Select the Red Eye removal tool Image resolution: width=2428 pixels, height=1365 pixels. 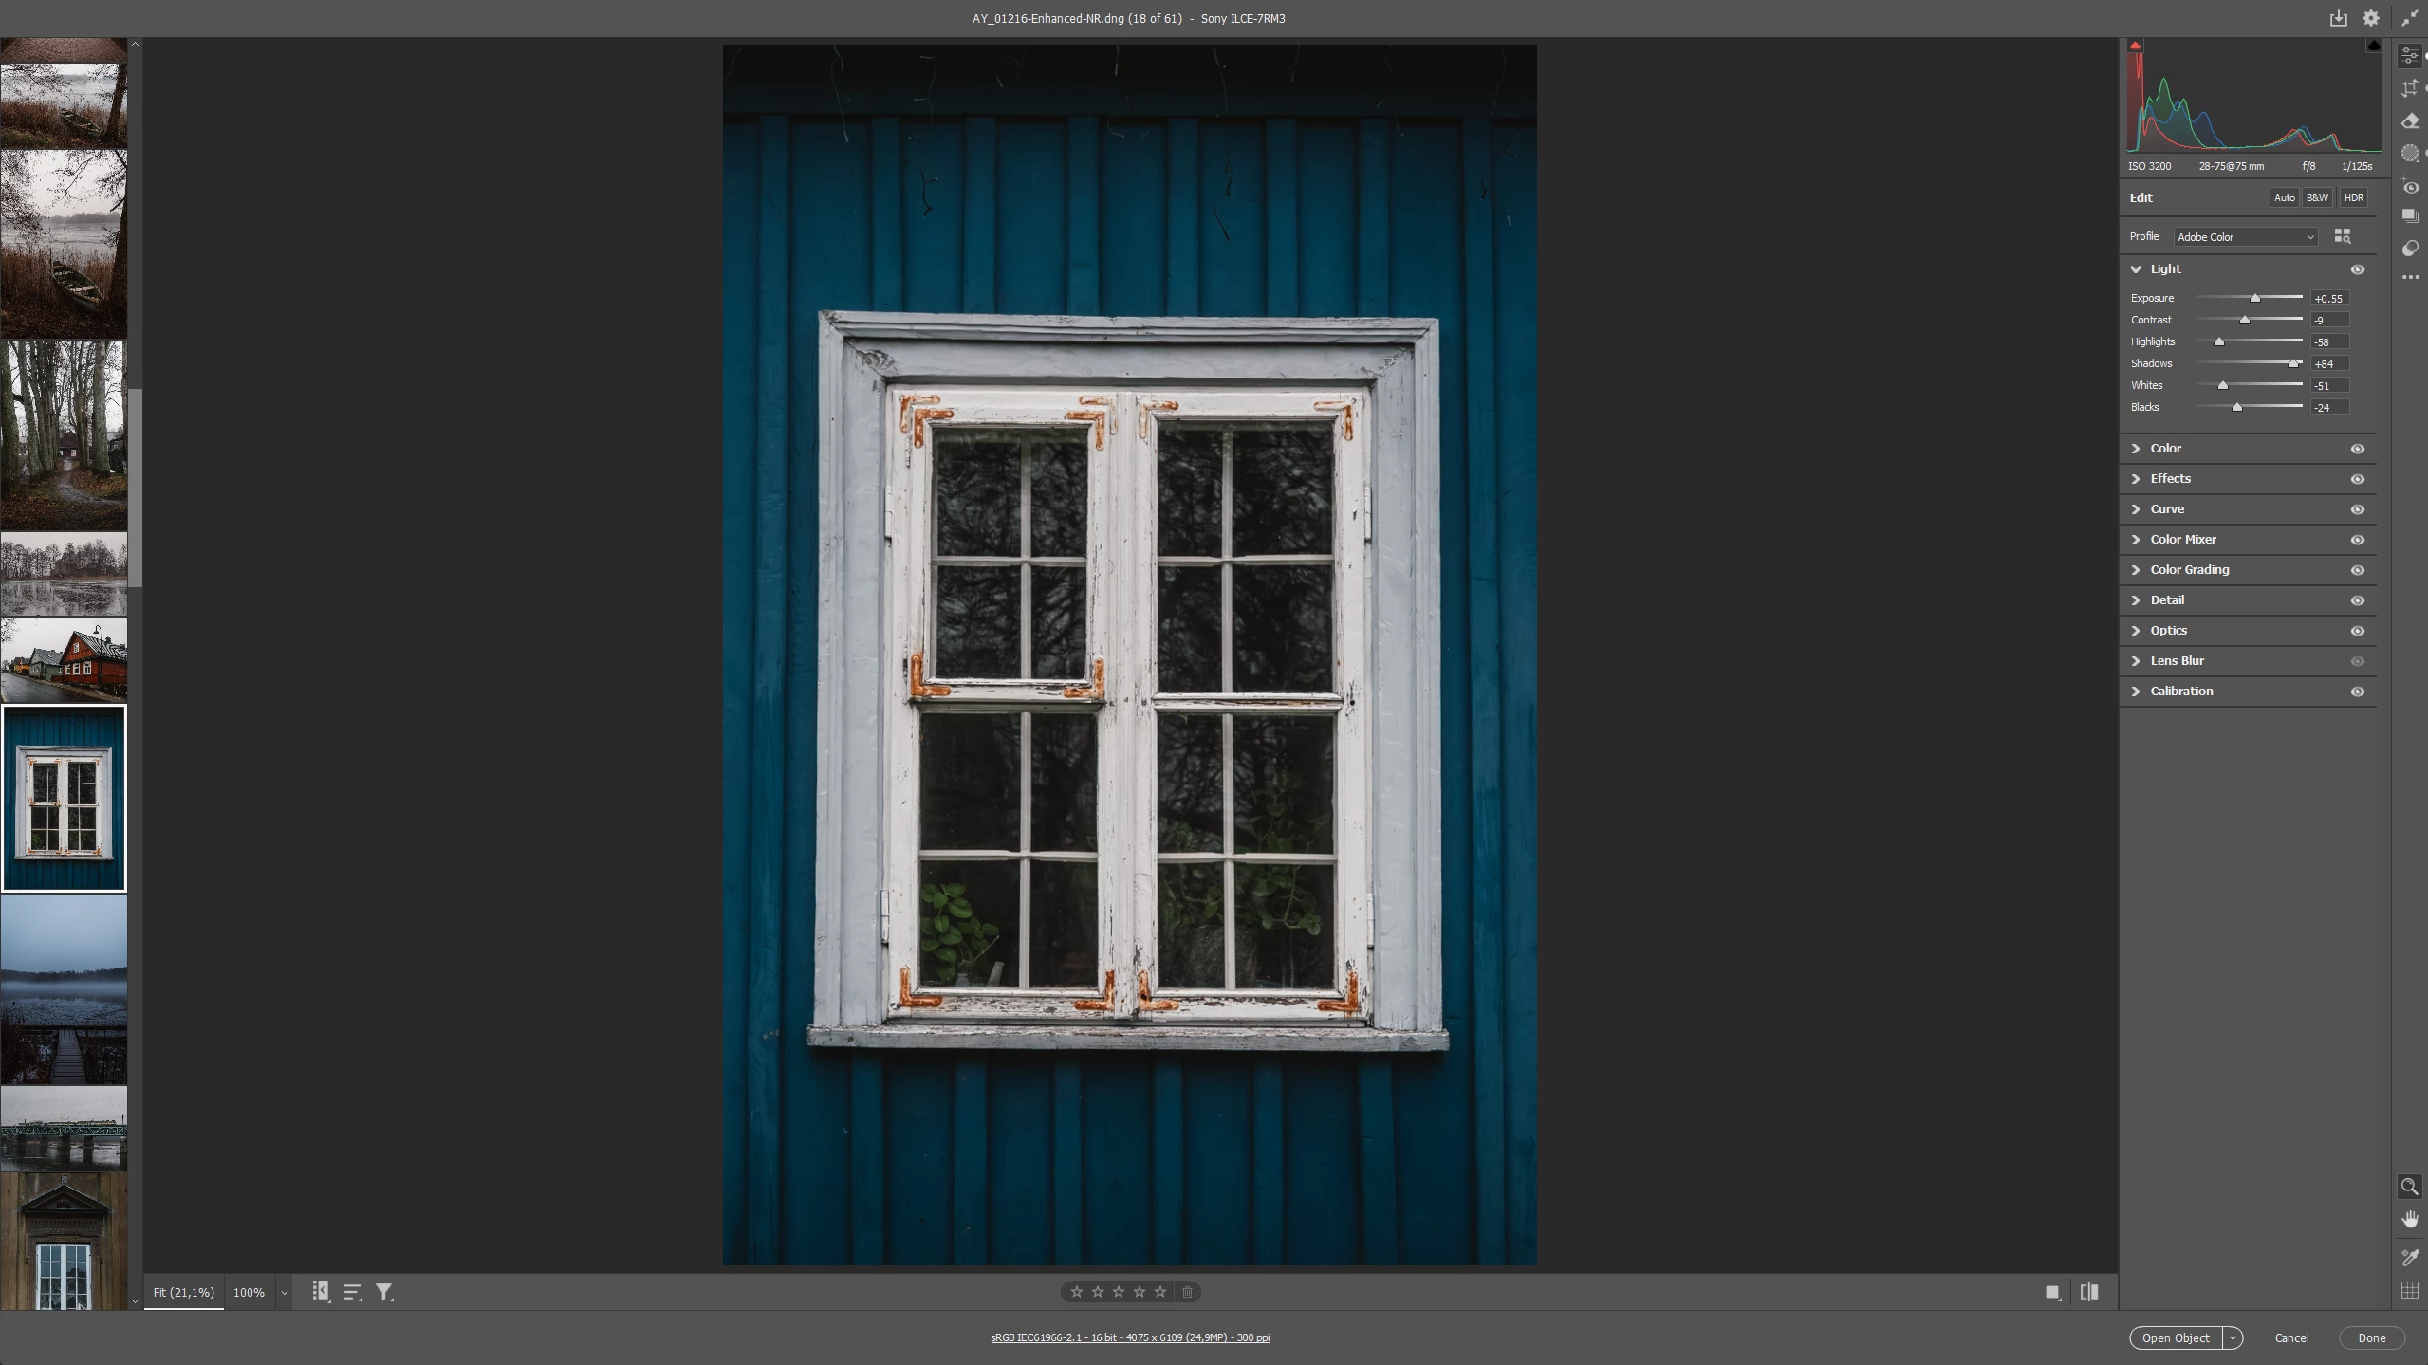click(2409, 186)
